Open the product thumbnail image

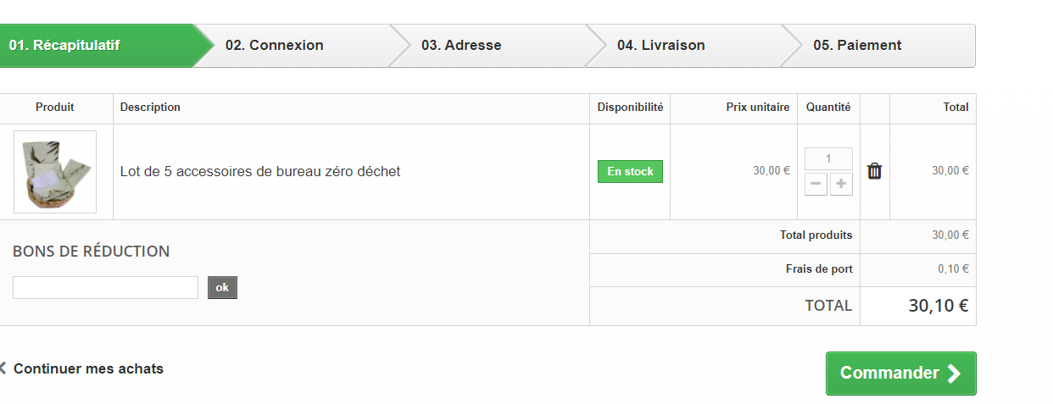(55, 172)
